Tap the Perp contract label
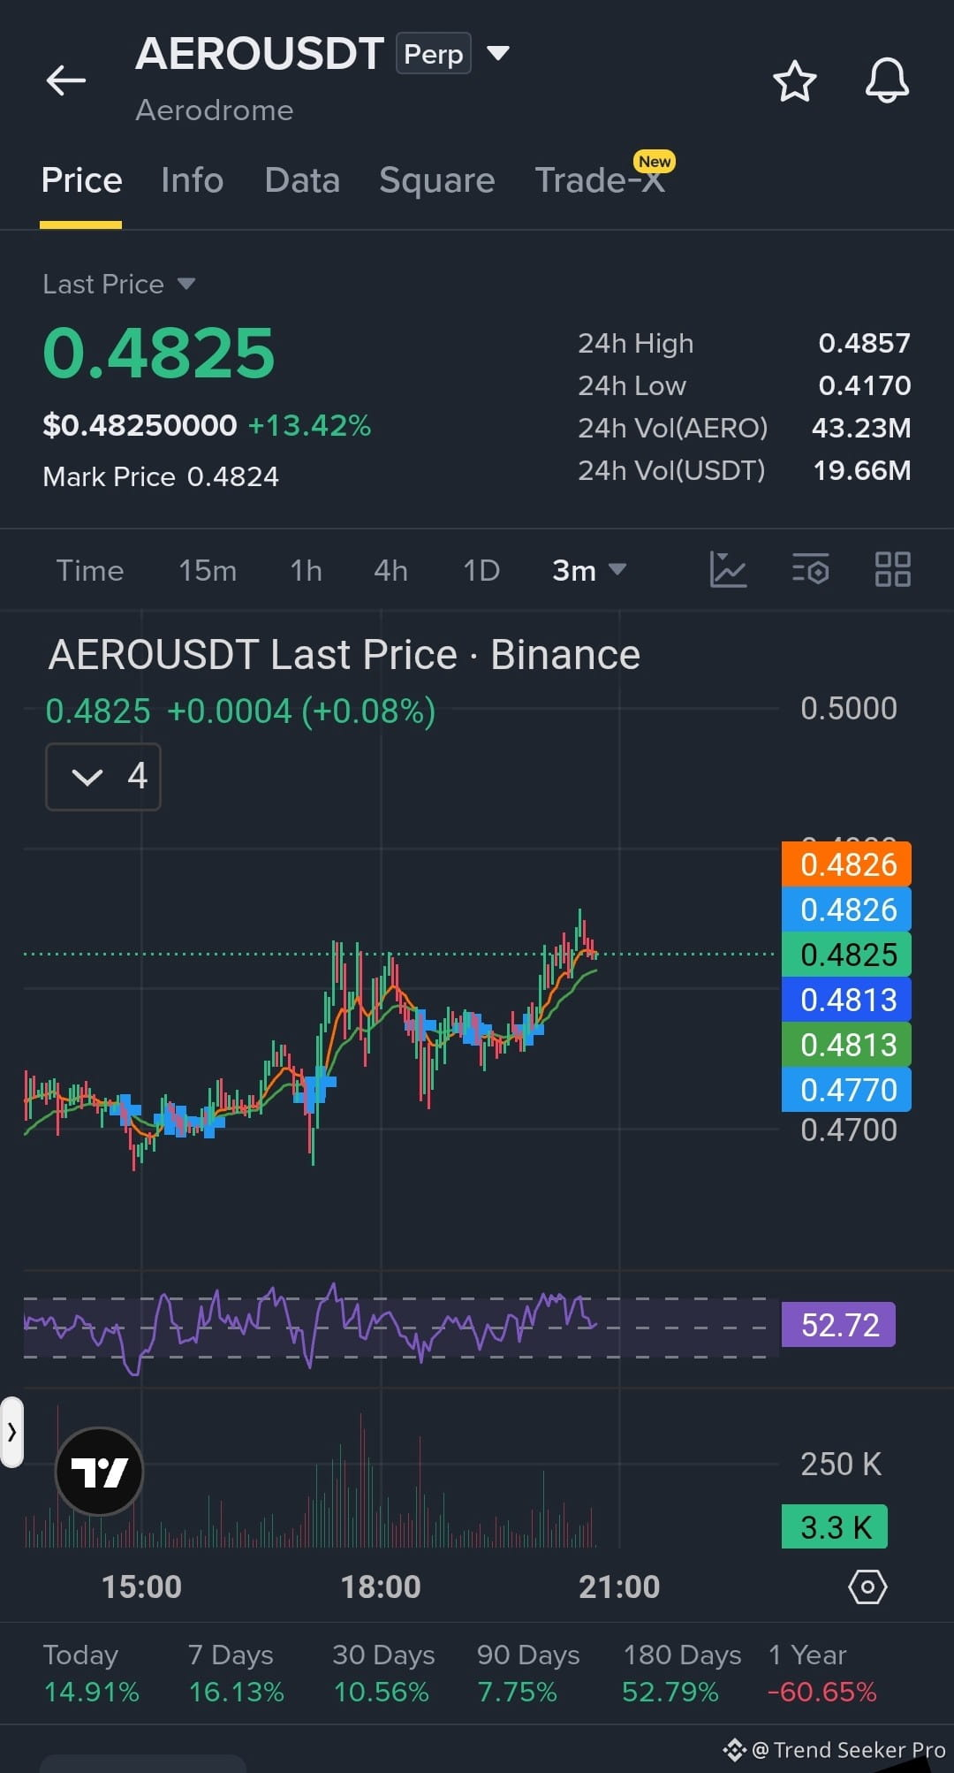Viewport: 954px width, 1773px height. tap(433, 54)
